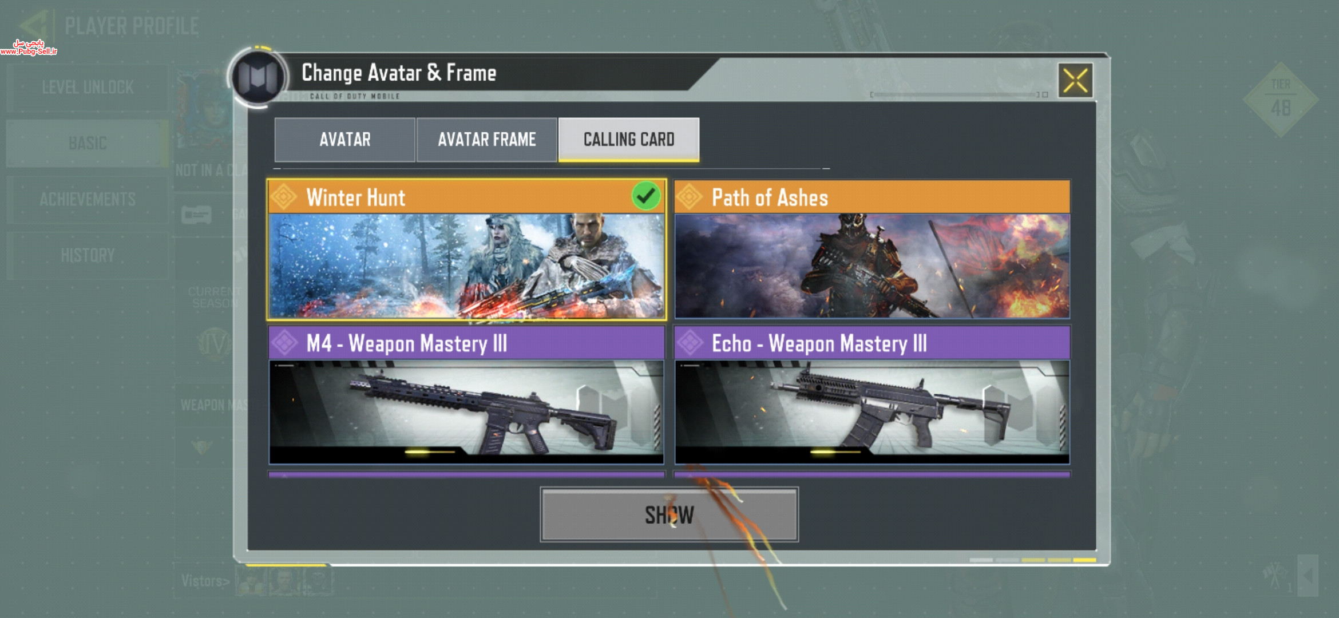Pick the M4 Weapon Mastery III card
The width and height of the screenshot is (1339, 618).
(466, 395)
